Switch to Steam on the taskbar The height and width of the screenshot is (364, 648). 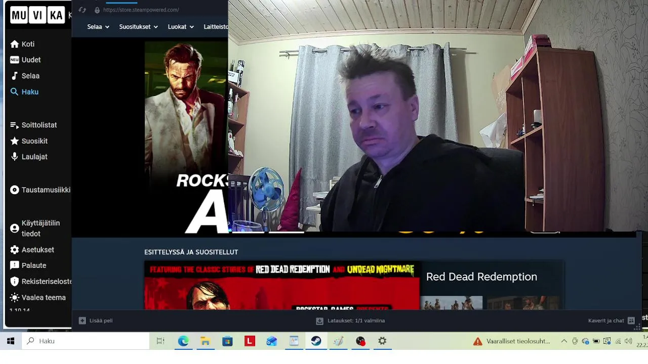316,341
